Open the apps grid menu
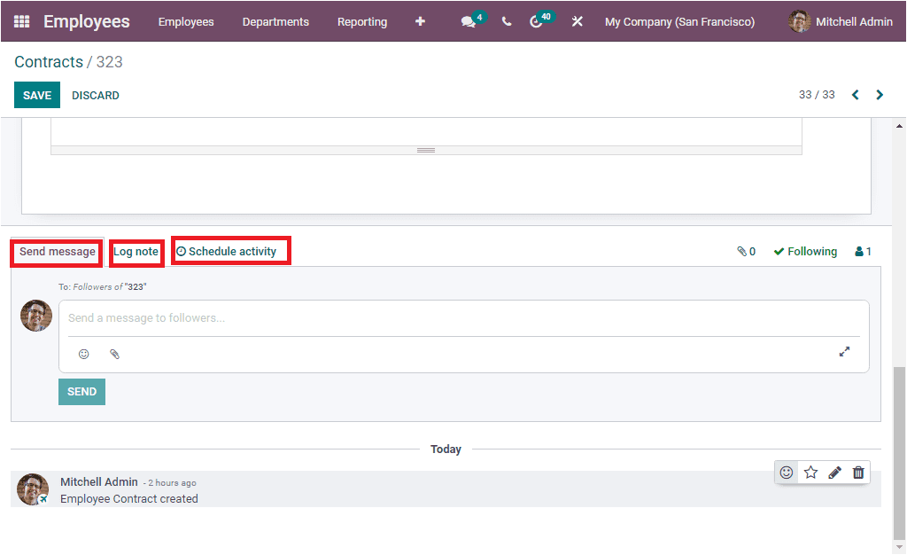The height and width of the screenshot is (555, 907). coord(19,21)
